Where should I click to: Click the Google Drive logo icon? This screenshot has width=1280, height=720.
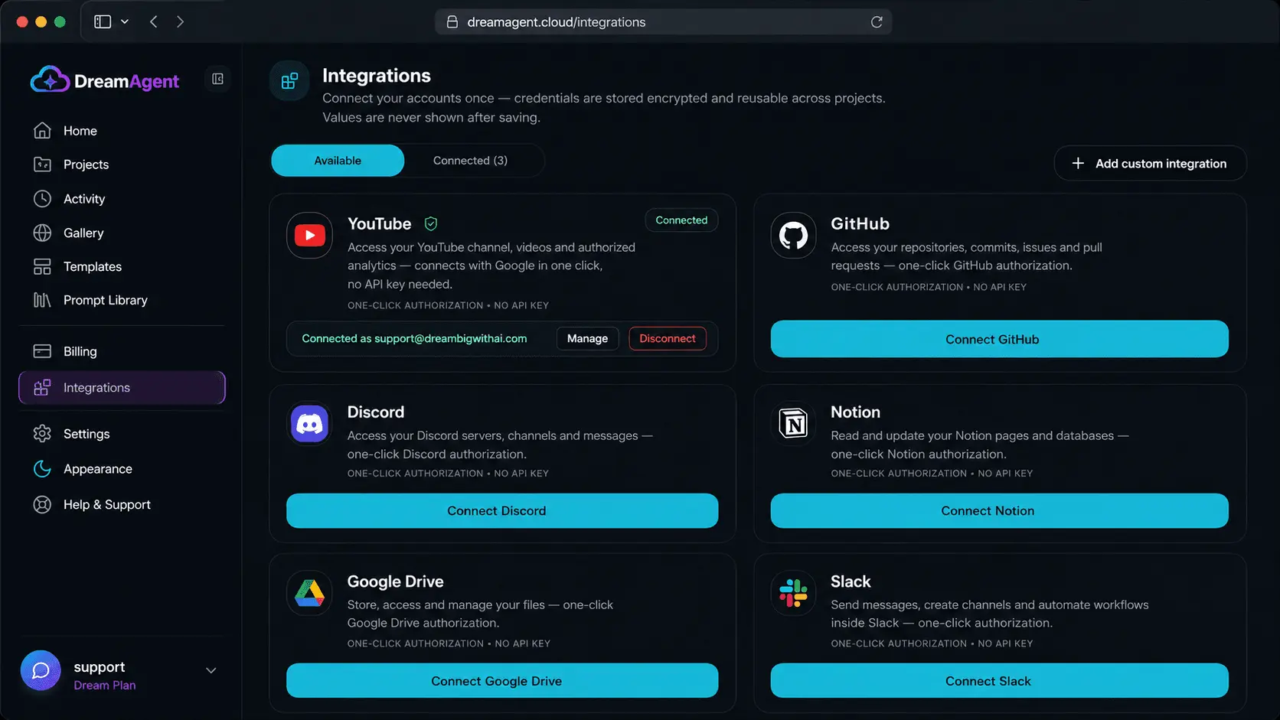pyautogui.click(x=309, y=593)
